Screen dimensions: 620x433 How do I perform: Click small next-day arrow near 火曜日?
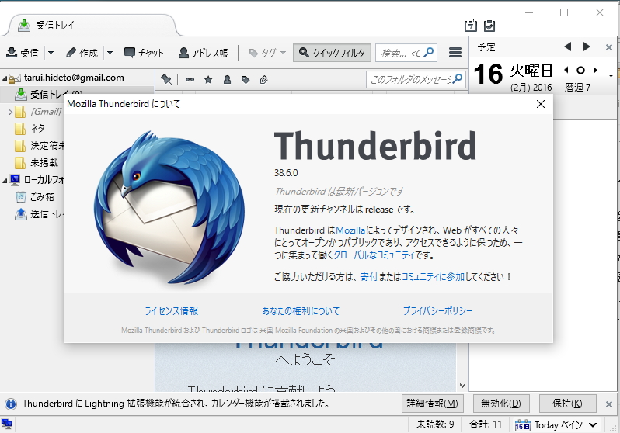point(595,71)
